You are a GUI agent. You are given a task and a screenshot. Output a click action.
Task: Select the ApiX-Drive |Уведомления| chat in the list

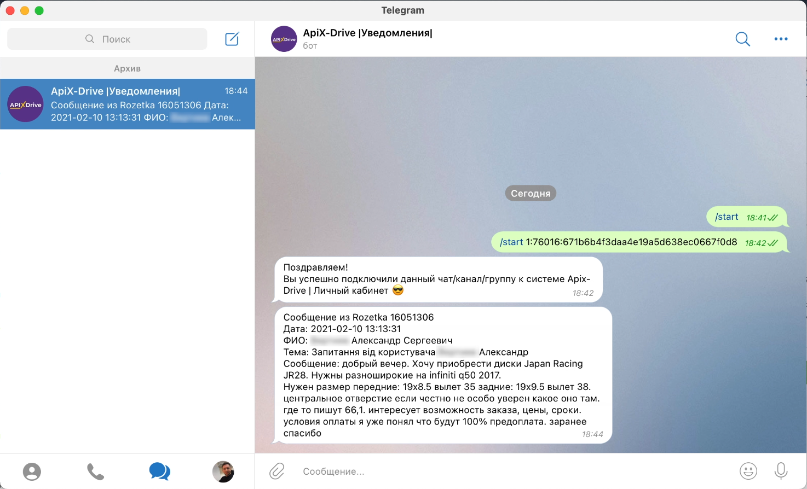point(128,104)
